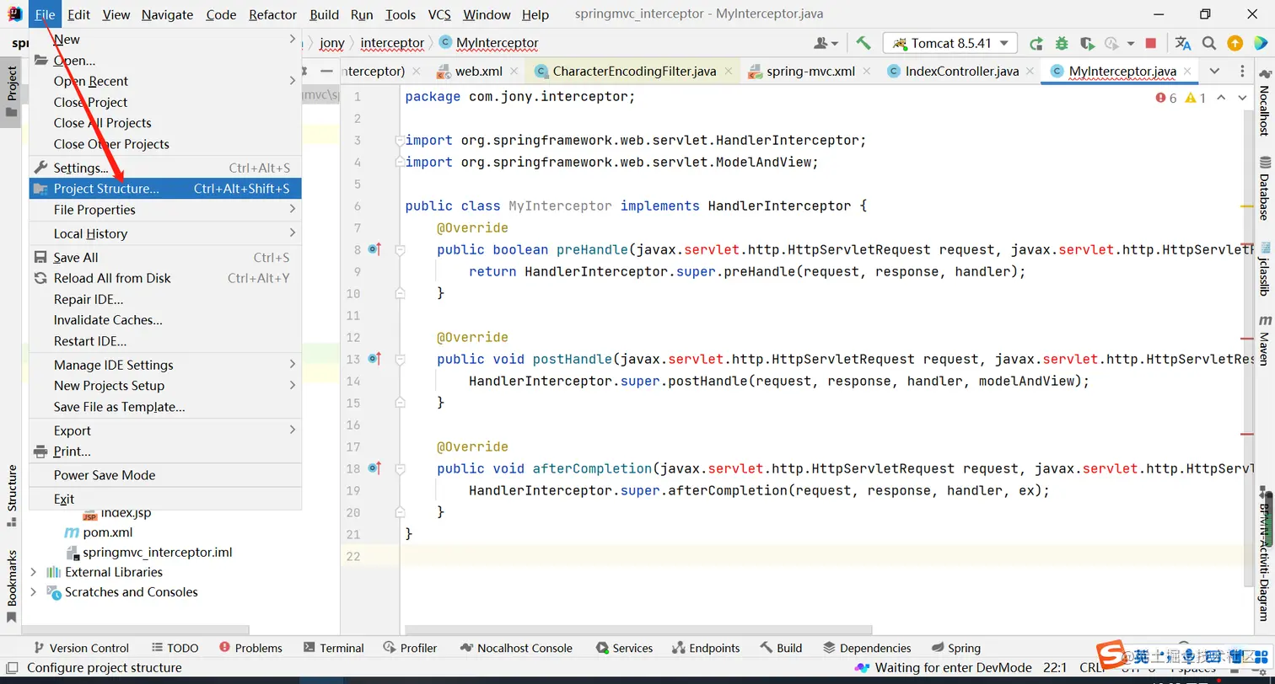This screenshot has width=1275, height=684.
Task: Show the hidden editor tabs list chevron
Action: [x=1214, y=71]
